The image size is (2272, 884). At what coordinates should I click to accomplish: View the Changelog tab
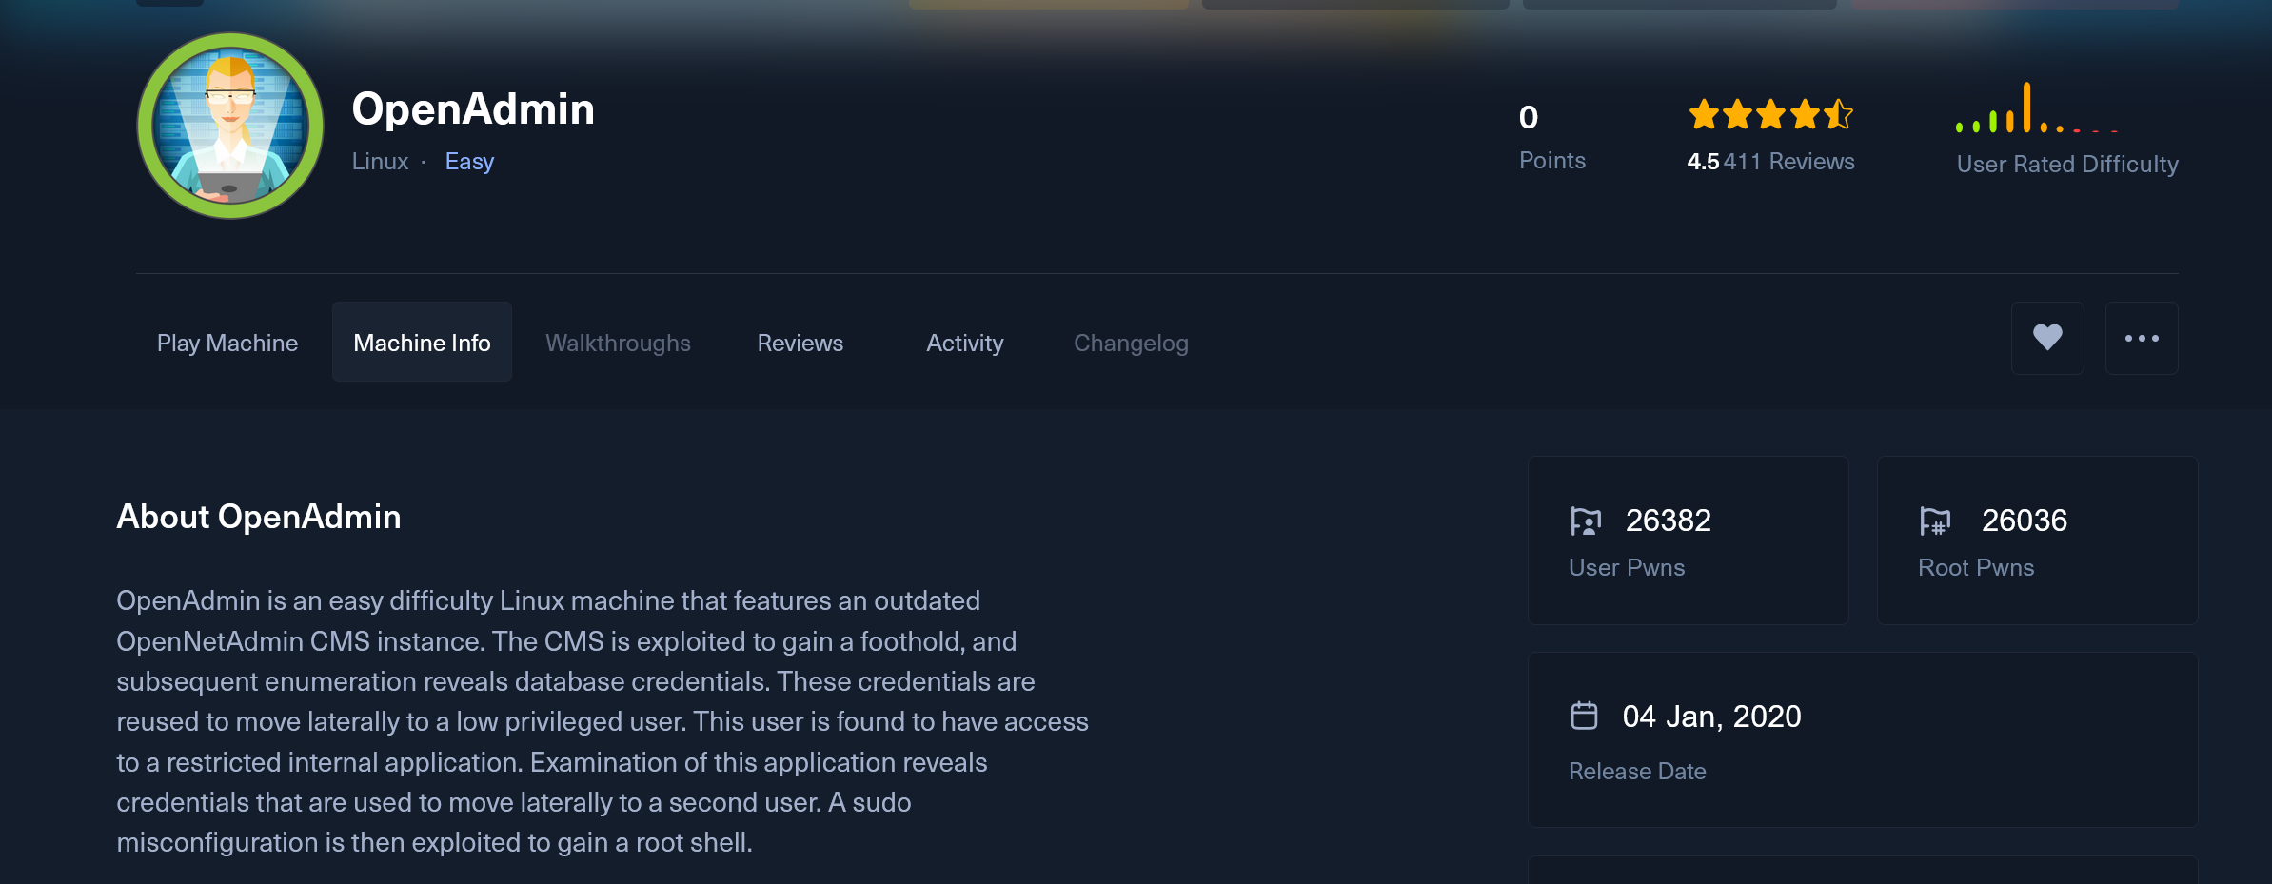pyautogui.click(x=1131, y=343)
